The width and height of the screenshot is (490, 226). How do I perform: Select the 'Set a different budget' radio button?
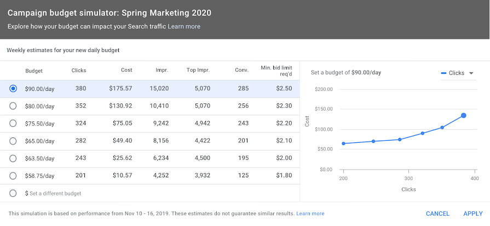(13, 193)
